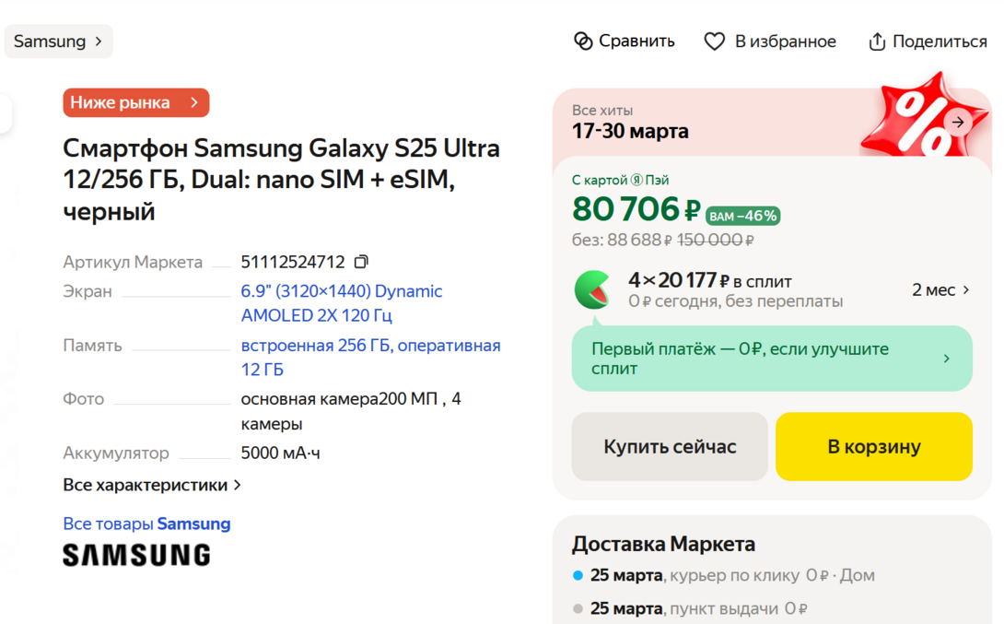This screenshot has width=1004, height=624.
Task: Click the heart favorites icon
Action: coord(715,41)
